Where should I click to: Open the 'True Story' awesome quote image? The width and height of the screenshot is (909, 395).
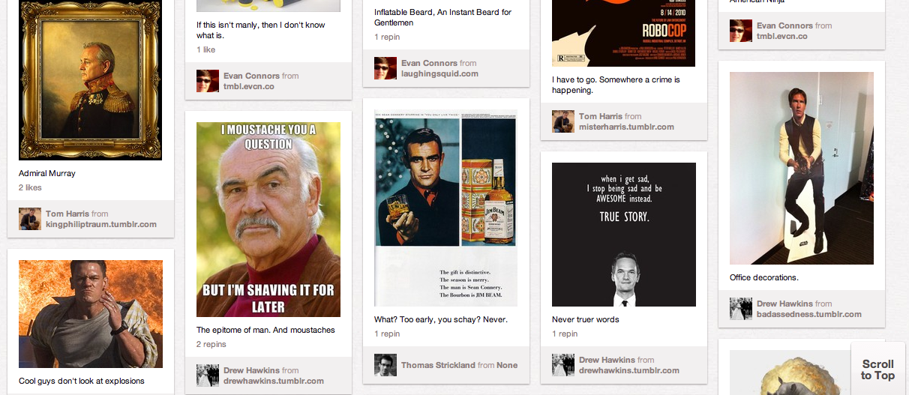624,235
